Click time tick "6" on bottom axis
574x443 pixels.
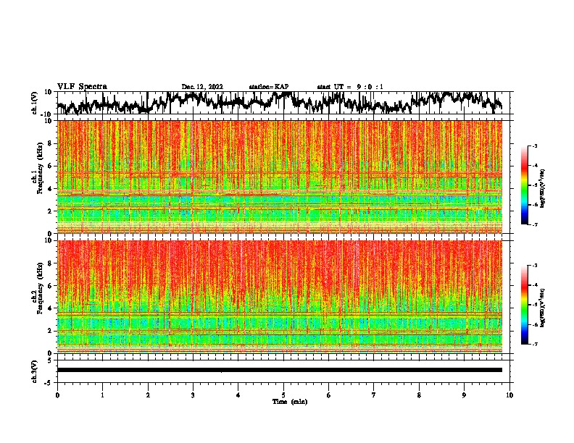point(329,395)
